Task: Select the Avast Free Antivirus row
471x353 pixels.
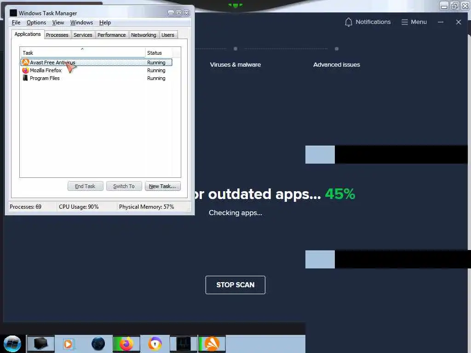Action: click(x=97, y=63)
